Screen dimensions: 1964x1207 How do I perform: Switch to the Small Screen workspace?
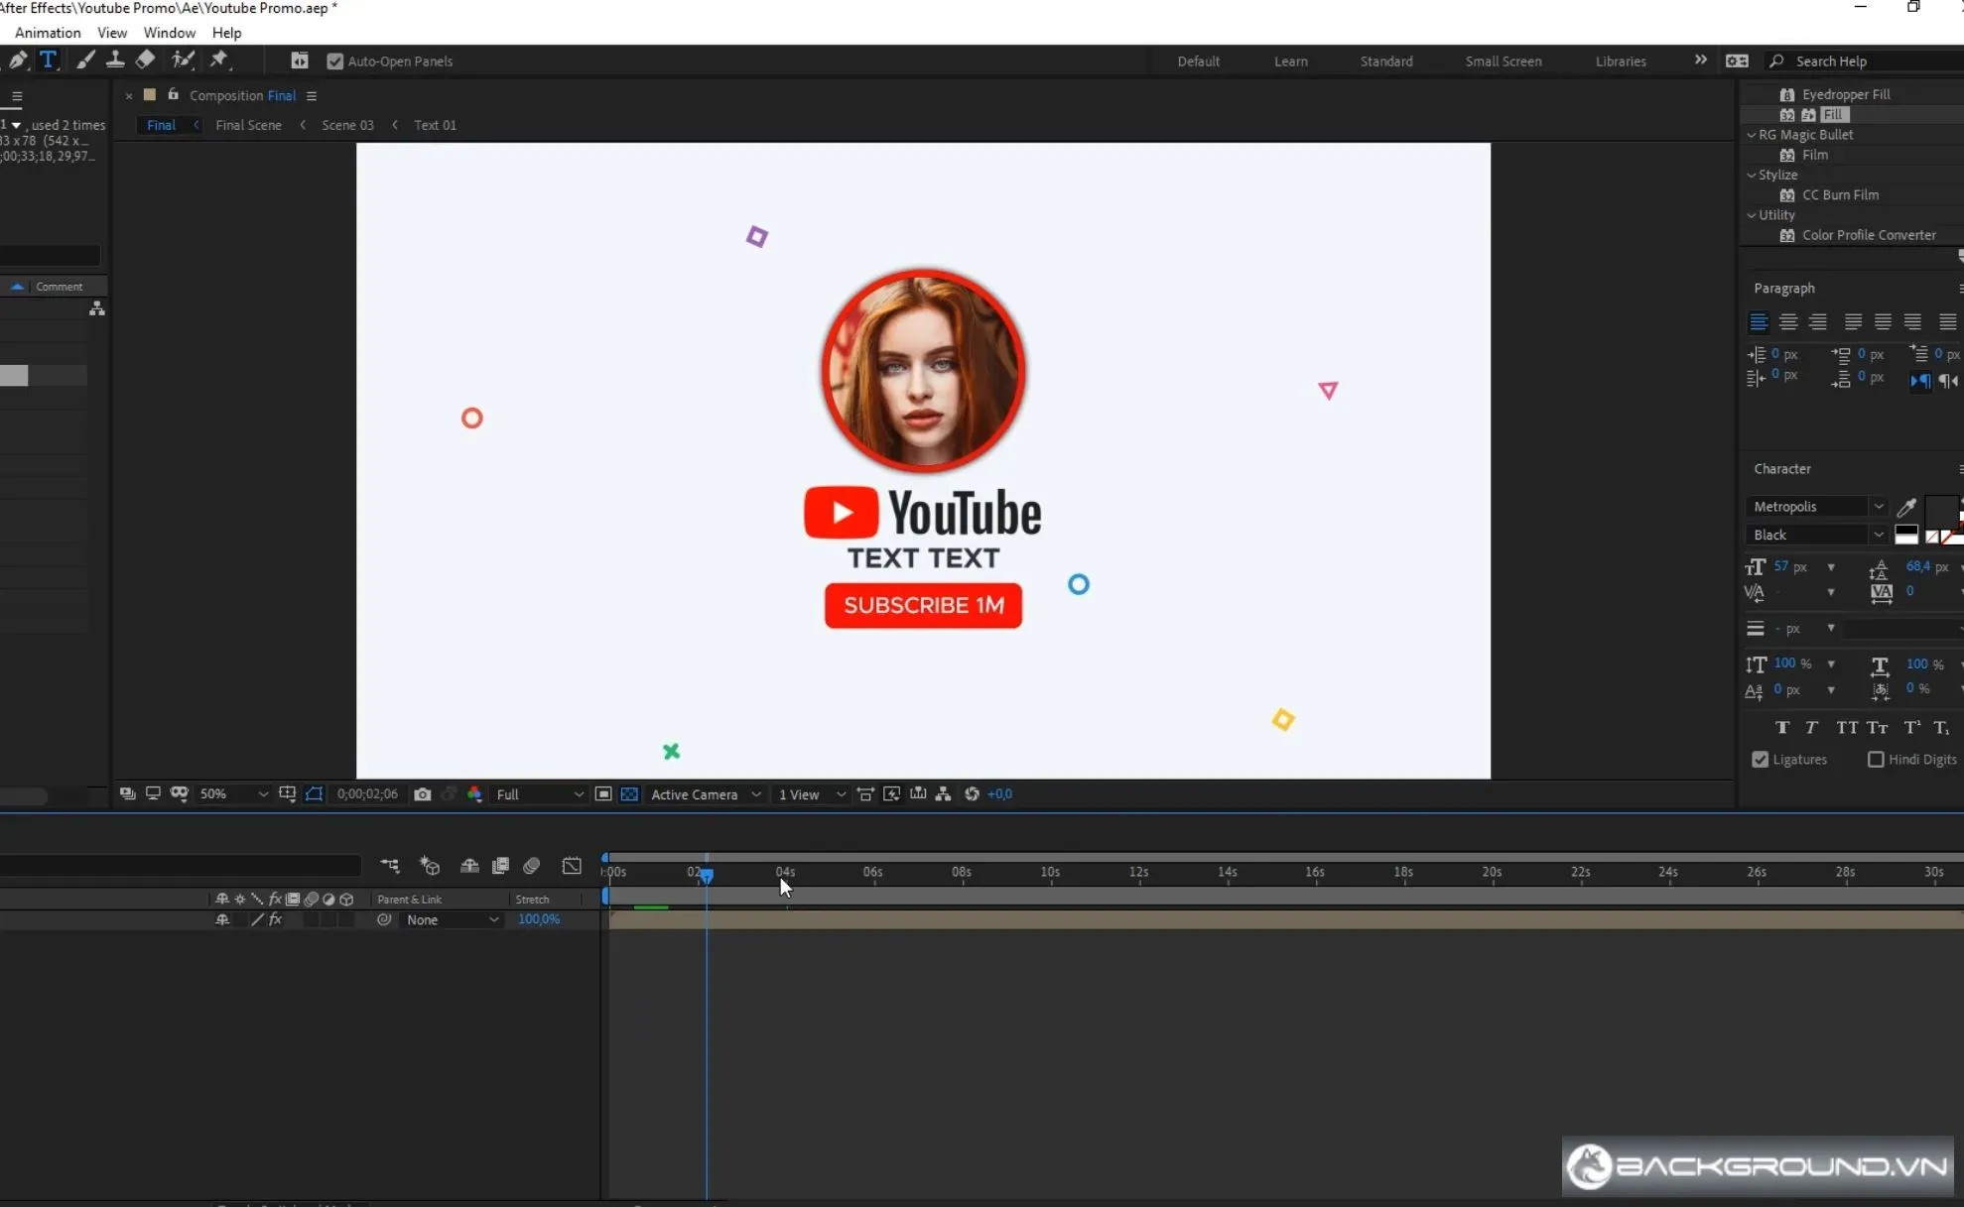[1504, 61]
